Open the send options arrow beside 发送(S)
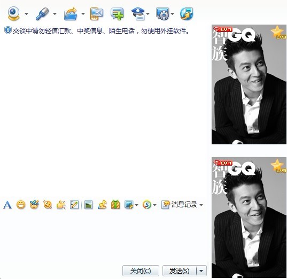The width and height of the screenshot is (287, 279). pos(201,271)
